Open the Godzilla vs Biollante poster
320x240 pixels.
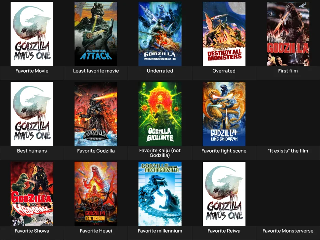160,114
